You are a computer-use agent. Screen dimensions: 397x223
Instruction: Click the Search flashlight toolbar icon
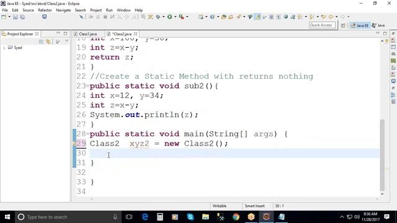(x=239, y=17)
